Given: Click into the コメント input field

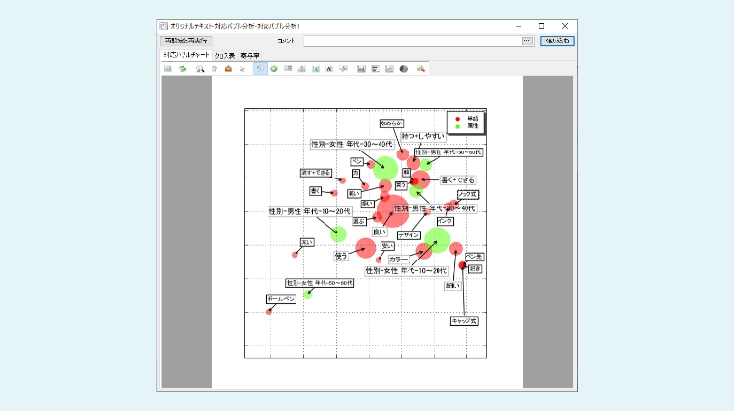Looking at the screenshot, I should point(412,41).
